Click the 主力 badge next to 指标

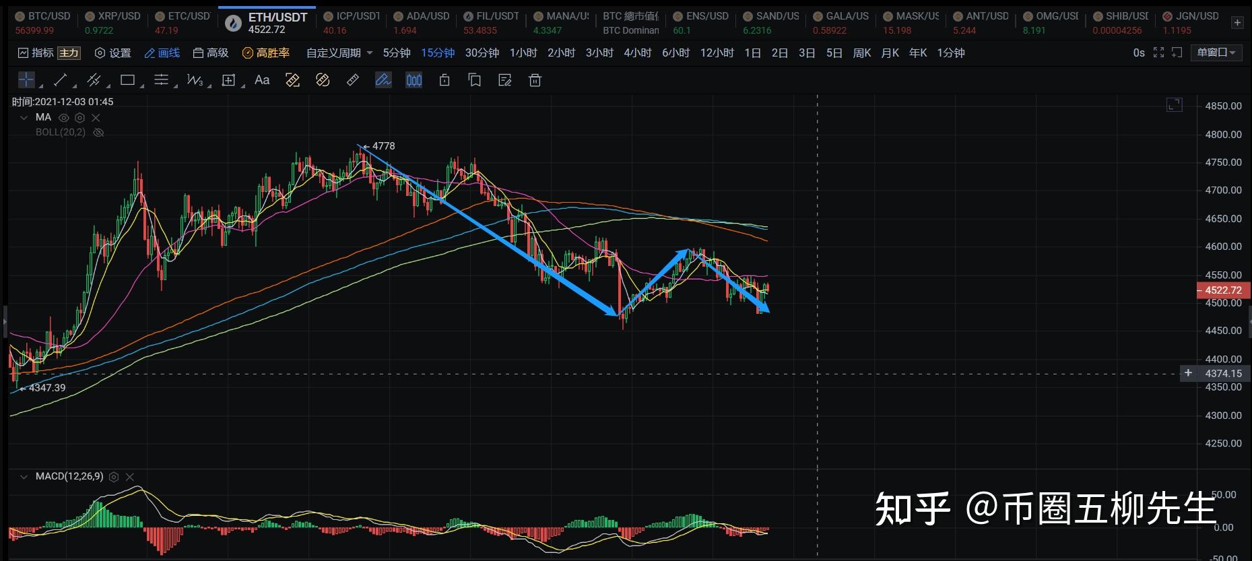pyautogui.click(x=69, y=53)
